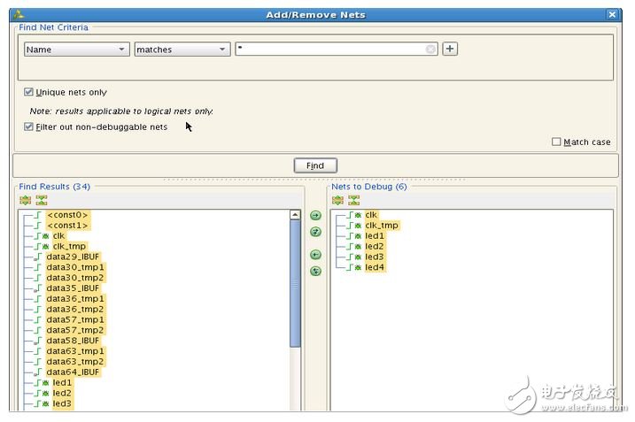Toggle the Unique nets only checkbox
Viewport: 635px width, 422px height.
coord(29,92)
